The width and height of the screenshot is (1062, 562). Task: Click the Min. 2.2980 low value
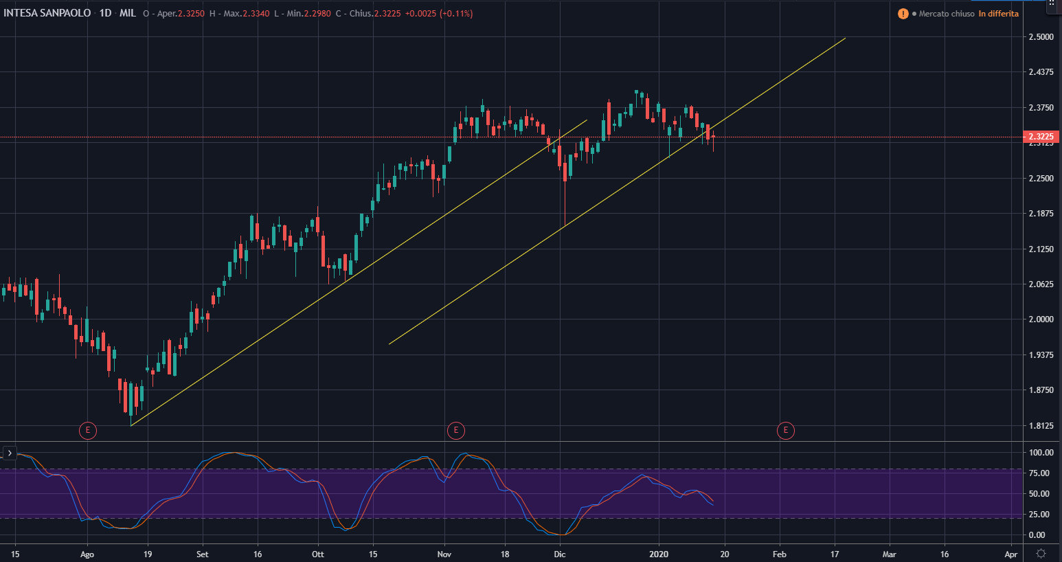pyautogui.click(x=307, y=14)
